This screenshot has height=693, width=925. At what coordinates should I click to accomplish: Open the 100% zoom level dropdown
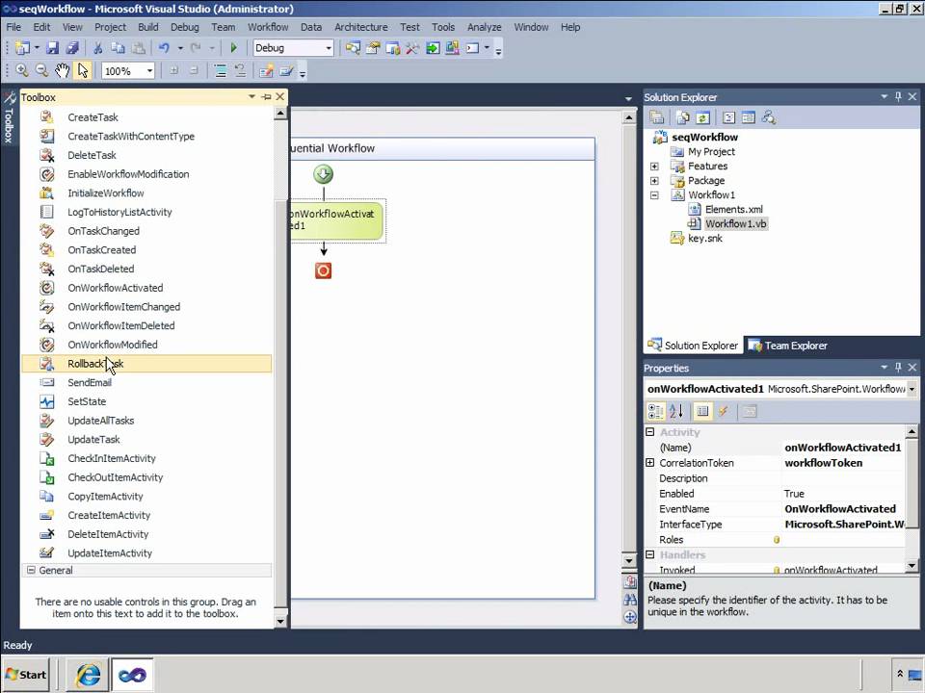[x=150, y=71]
